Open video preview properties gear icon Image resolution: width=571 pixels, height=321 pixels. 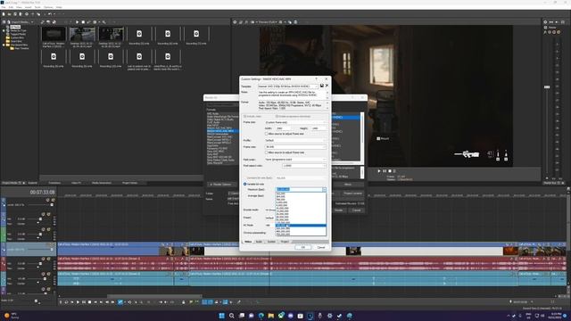[236, 22]
